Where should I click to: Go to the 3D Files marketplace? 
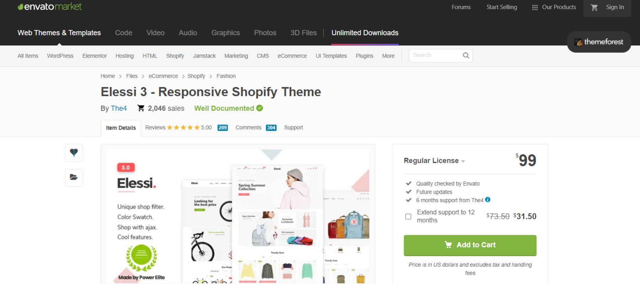tap(303, 33)
